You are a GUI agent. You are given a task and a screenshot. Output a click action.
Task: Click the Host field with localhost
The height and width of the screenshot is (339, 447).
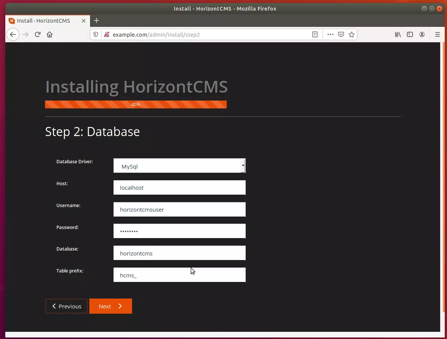click(x=179, y=187)
